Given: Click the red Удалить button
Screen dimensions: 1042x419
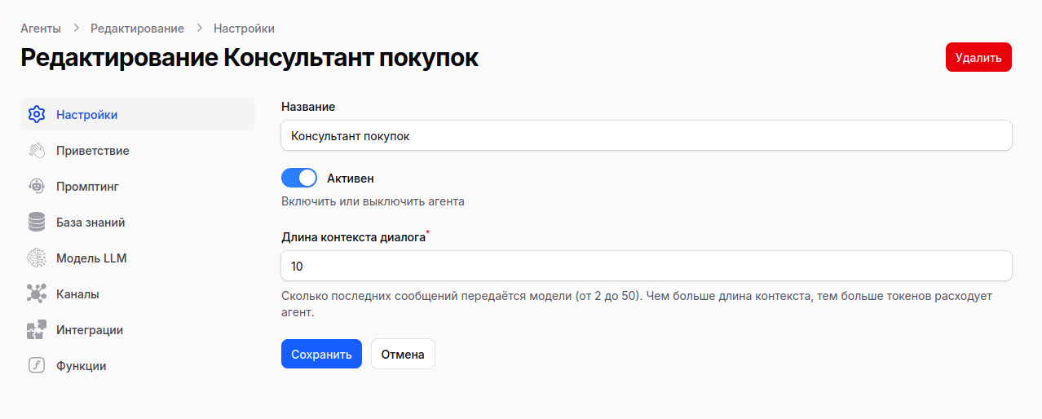Looking at the screenshot, I should pyautogui.click(x=978, y=57).
